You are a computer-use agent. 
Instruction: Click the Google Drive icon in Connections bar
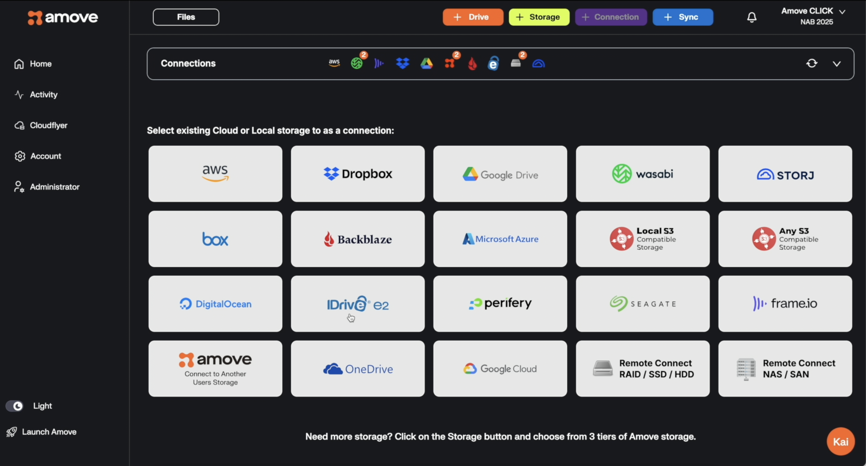(x=427, y=63)
